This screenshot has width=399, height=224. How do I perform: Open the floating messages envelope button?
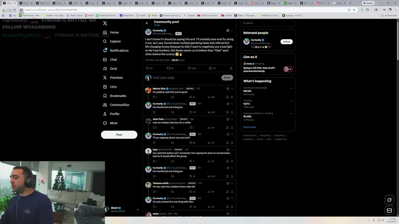(389, 211)
